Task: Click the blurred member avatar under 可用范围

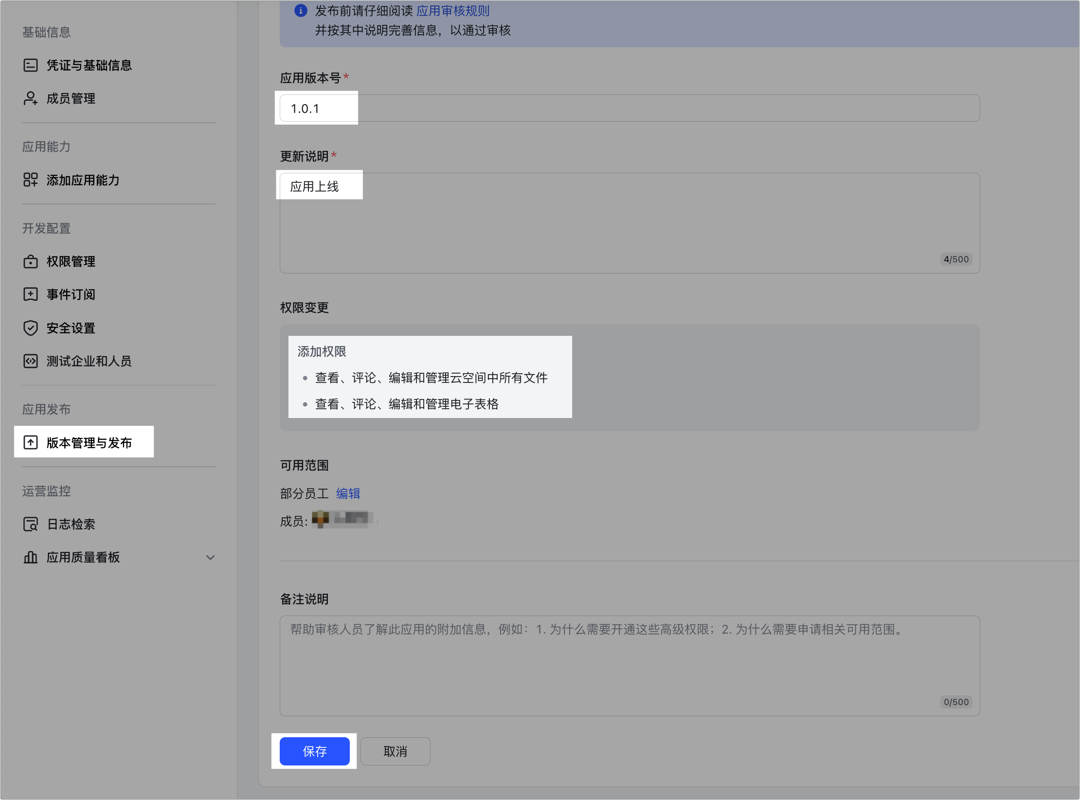Action: point(343,519)
